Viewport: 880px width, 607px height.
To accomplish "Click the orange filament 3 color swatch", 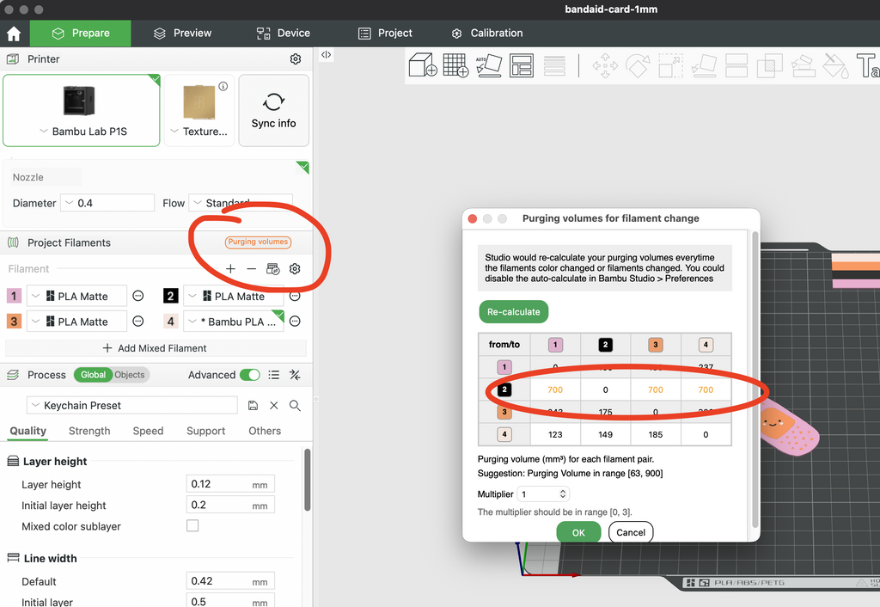I will click(x=14, y=322).
